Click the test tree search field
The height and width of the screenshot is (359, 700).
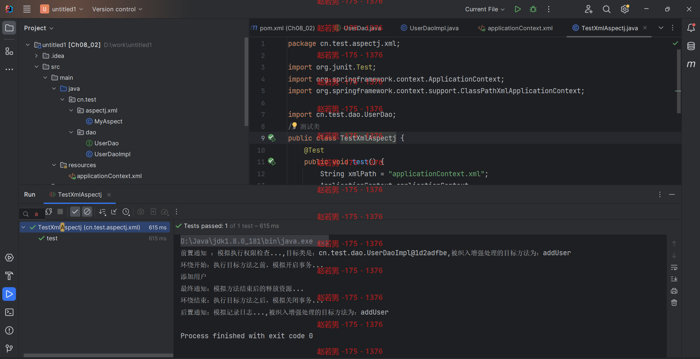(32, 214)
